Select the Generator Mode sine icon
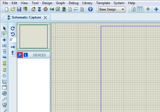Viewport: 160px width, 112px height. [x=4, y=93]
